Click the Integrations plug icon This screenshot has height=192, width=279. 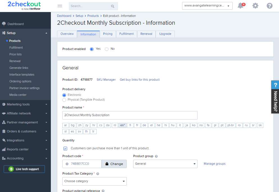point(4,140)
